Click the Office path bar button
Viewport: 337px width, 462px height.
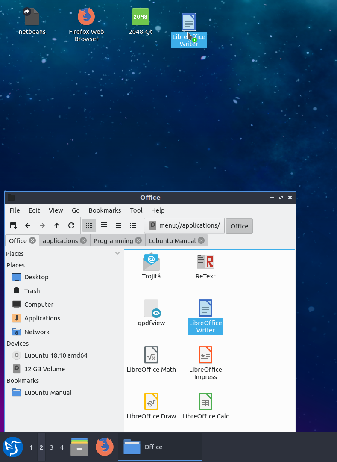click(239, 226)
